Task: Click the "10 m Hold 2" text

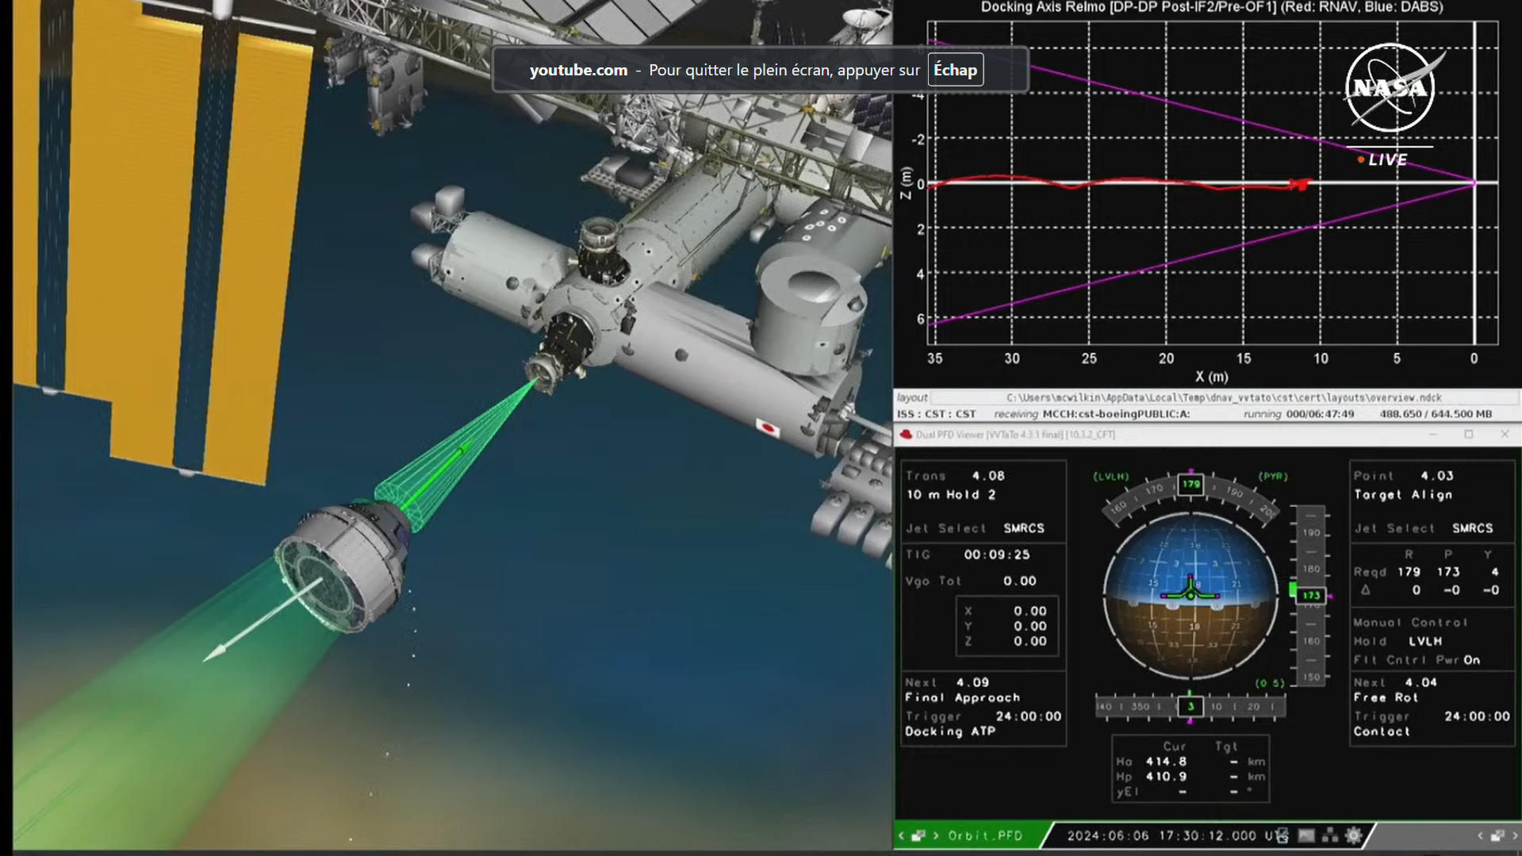Action: pyautogui.click(x=951, y=494)
